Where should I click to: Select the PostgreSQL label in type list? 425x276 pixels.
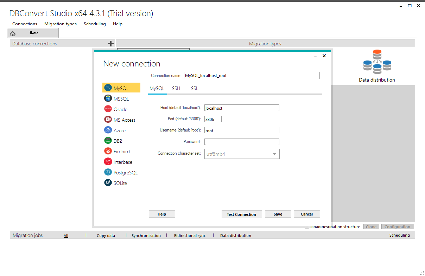[126, 173]
